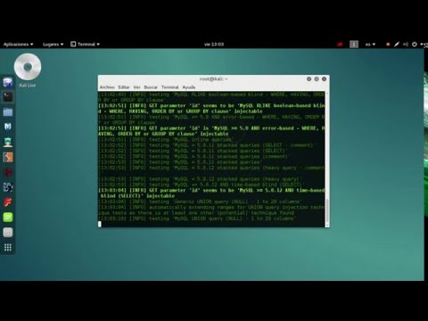Open the es keyboard layout dropdown
The height and width of the screenshot is (321, 428).
pos(370,45)
